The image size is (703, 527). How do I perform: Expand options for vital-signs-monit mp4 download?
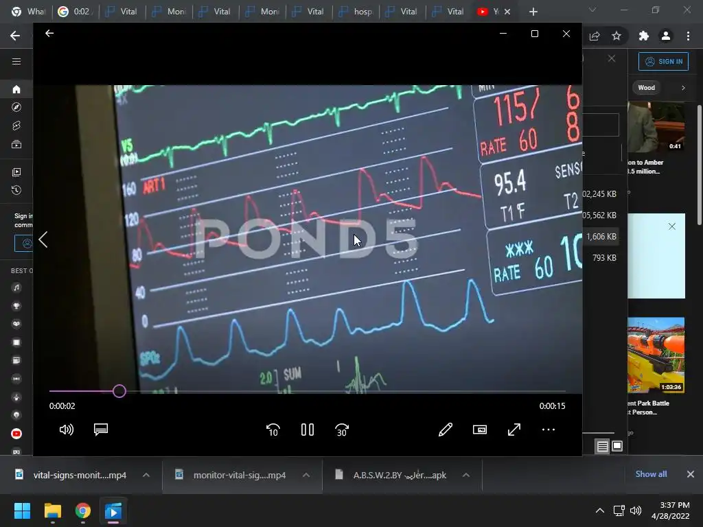[x=146, y=475]
